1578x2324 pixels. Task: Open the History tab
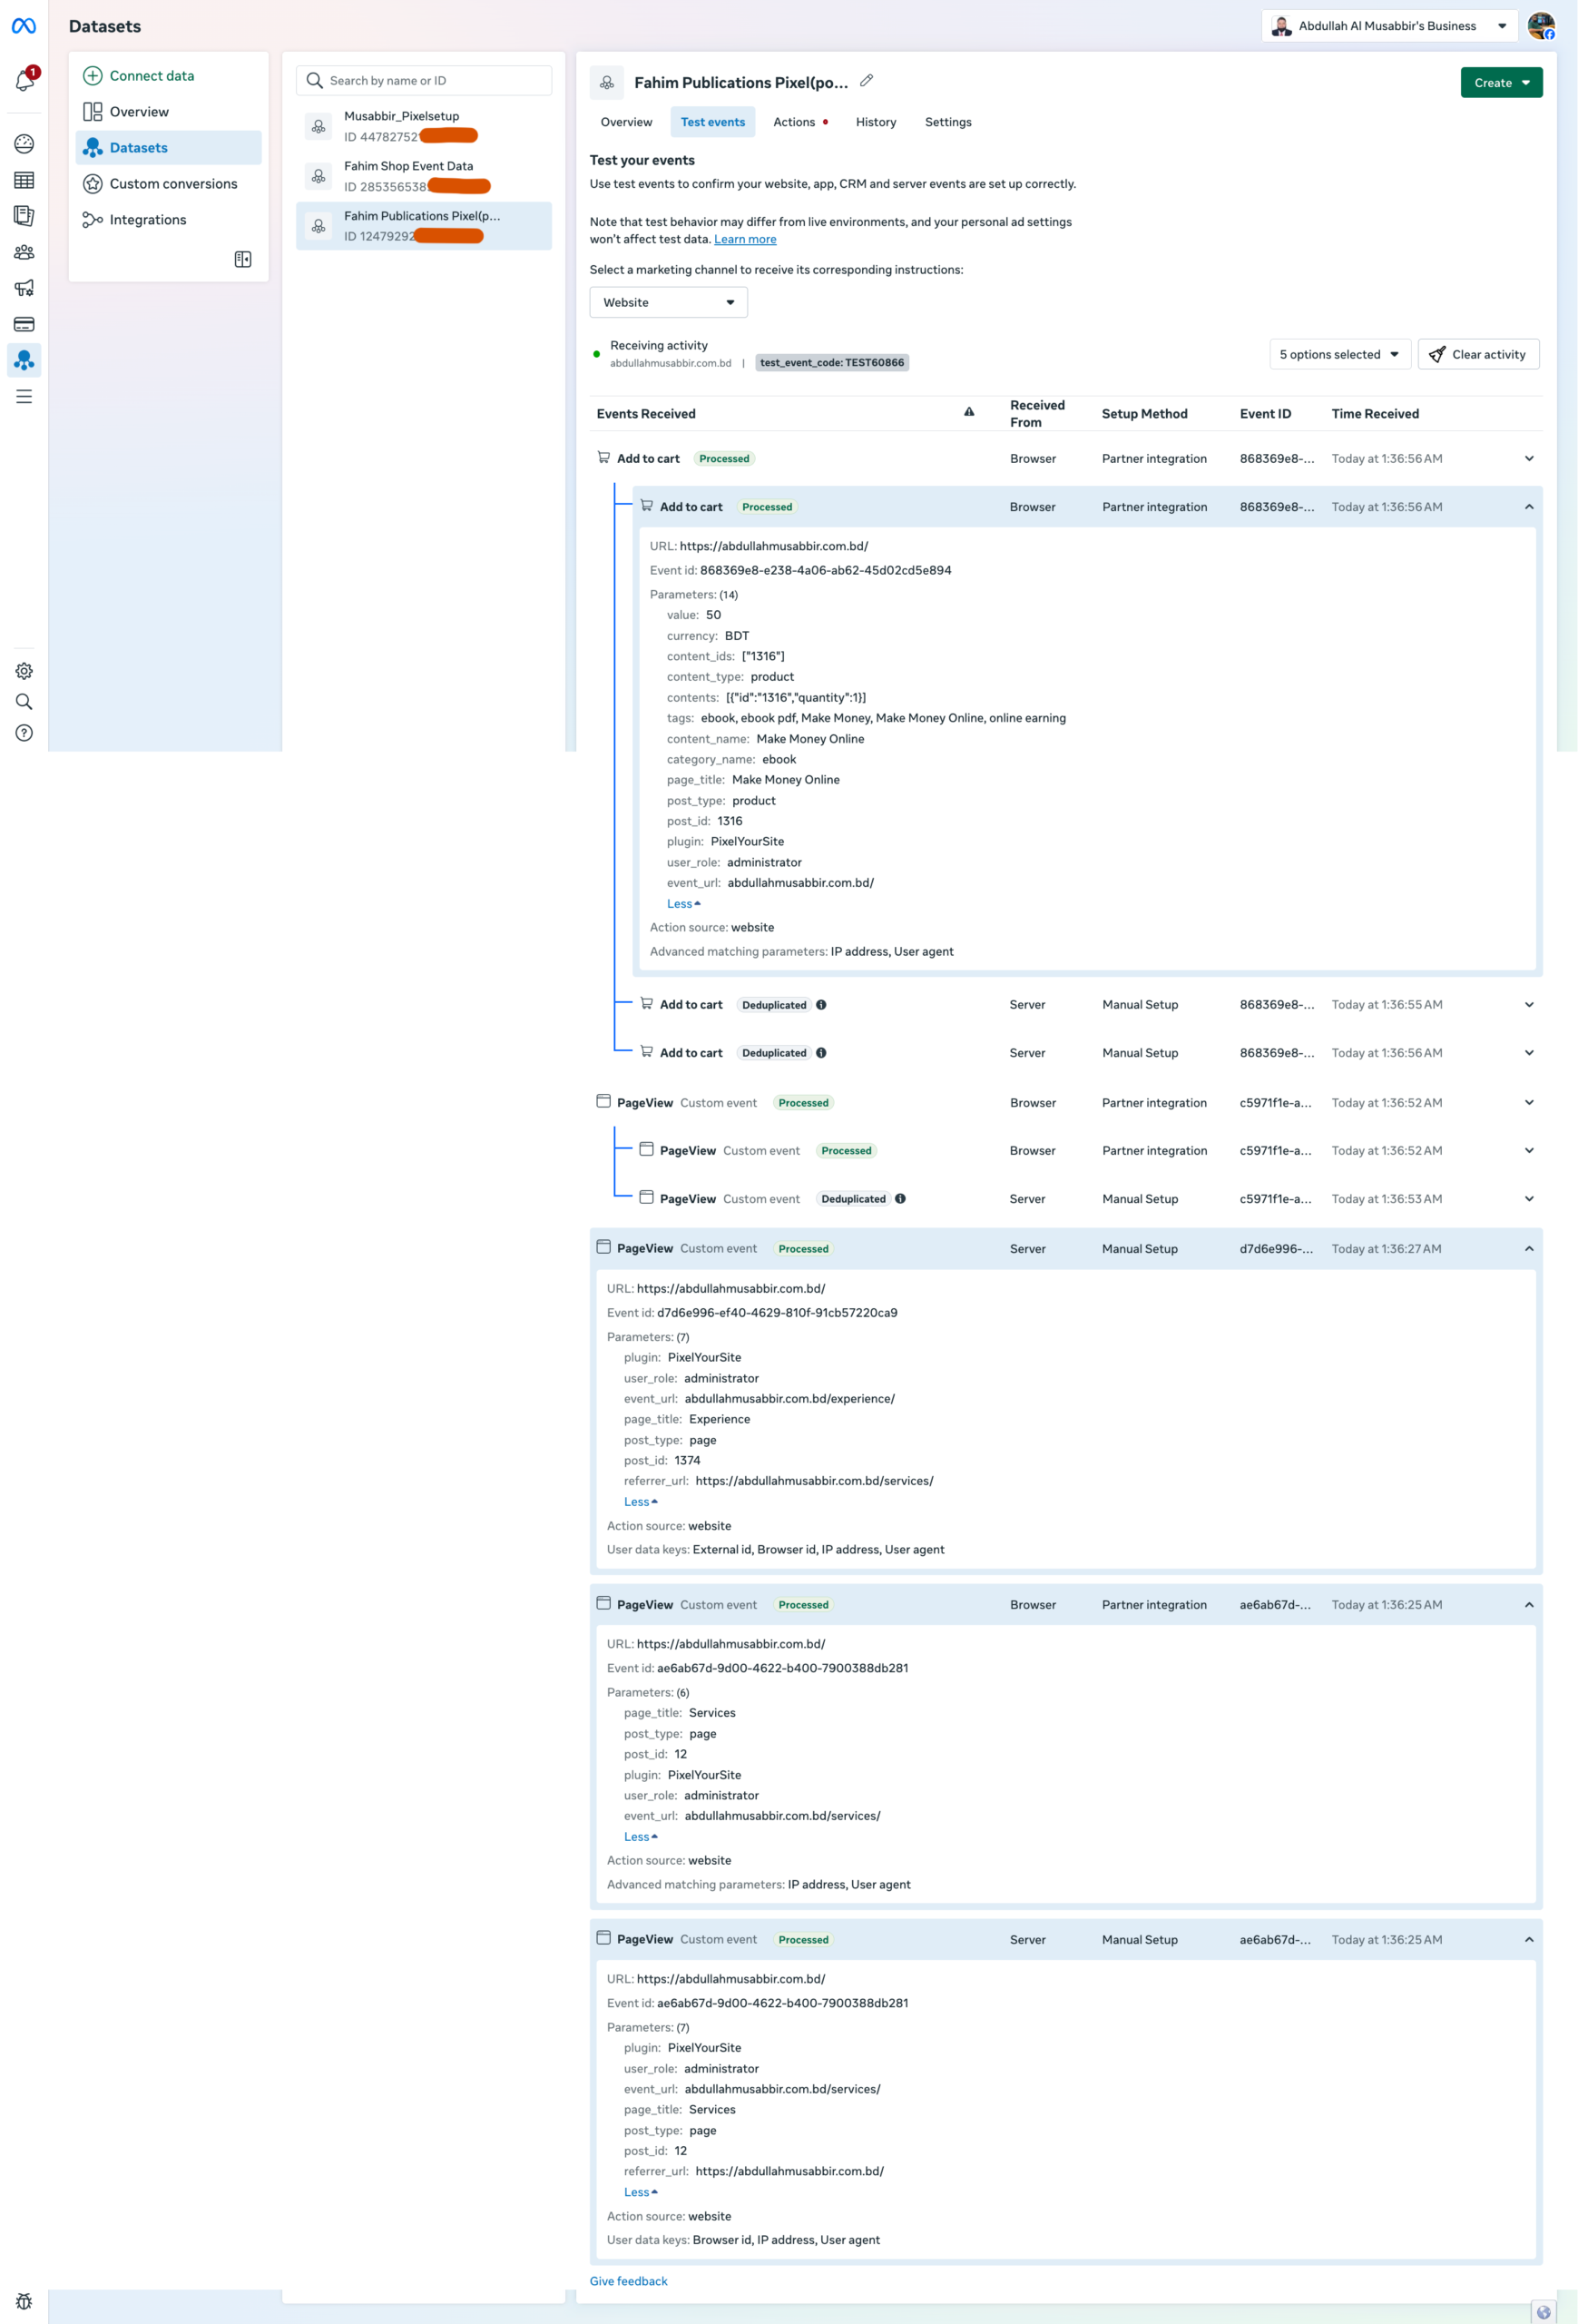[x=876, y=122]
